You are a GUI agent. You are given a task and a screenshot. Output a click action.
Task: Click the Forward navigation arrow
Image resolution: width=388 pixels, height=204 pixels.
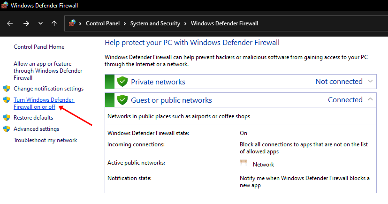tap(26, 23)
